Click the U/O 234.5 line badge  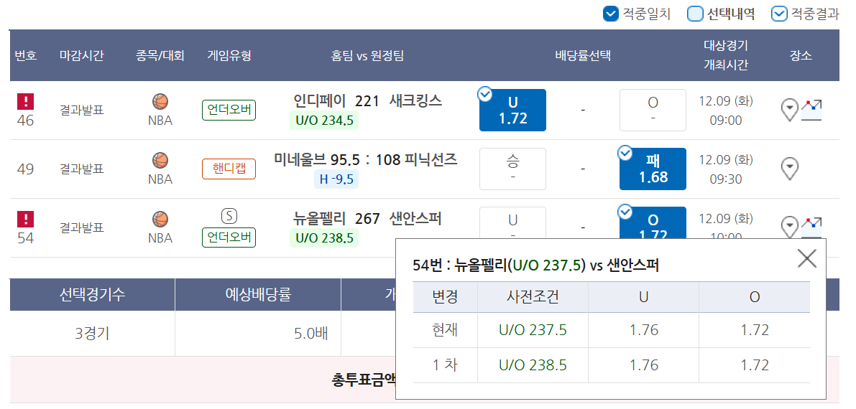coord(325,121)
